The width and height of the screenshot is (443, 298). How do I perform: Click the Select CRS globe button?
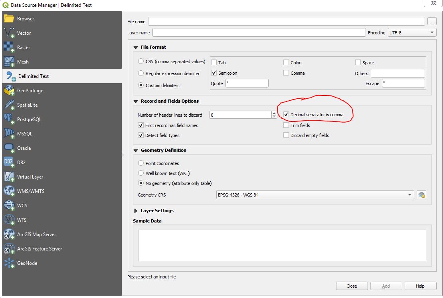[421, 195]
